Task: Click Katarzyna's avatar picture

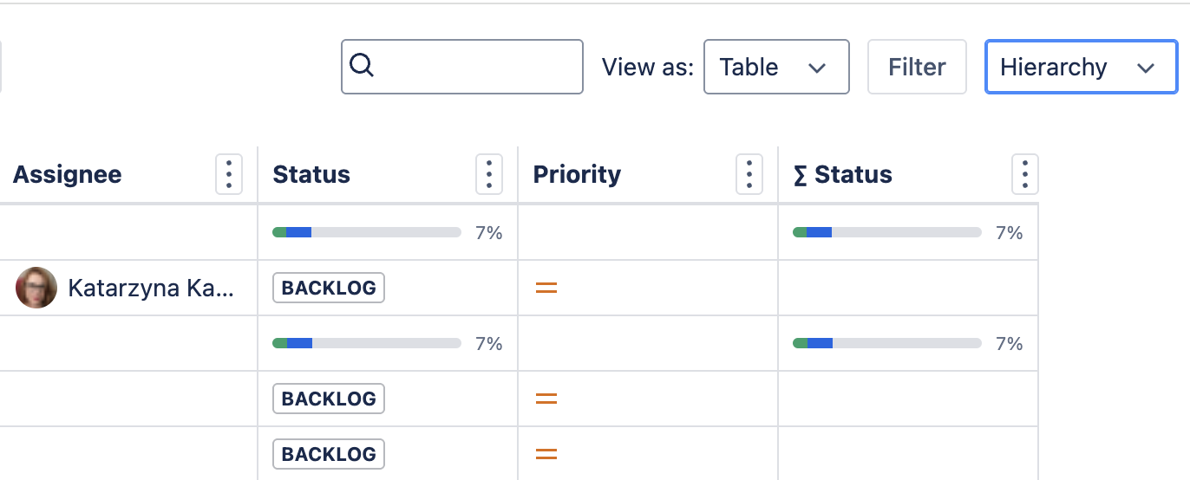Action: click(x=36, y=288)
